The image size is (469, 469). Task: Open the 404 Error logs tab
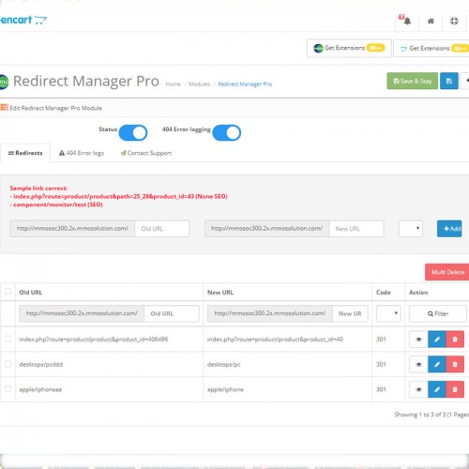click(82, 153)
